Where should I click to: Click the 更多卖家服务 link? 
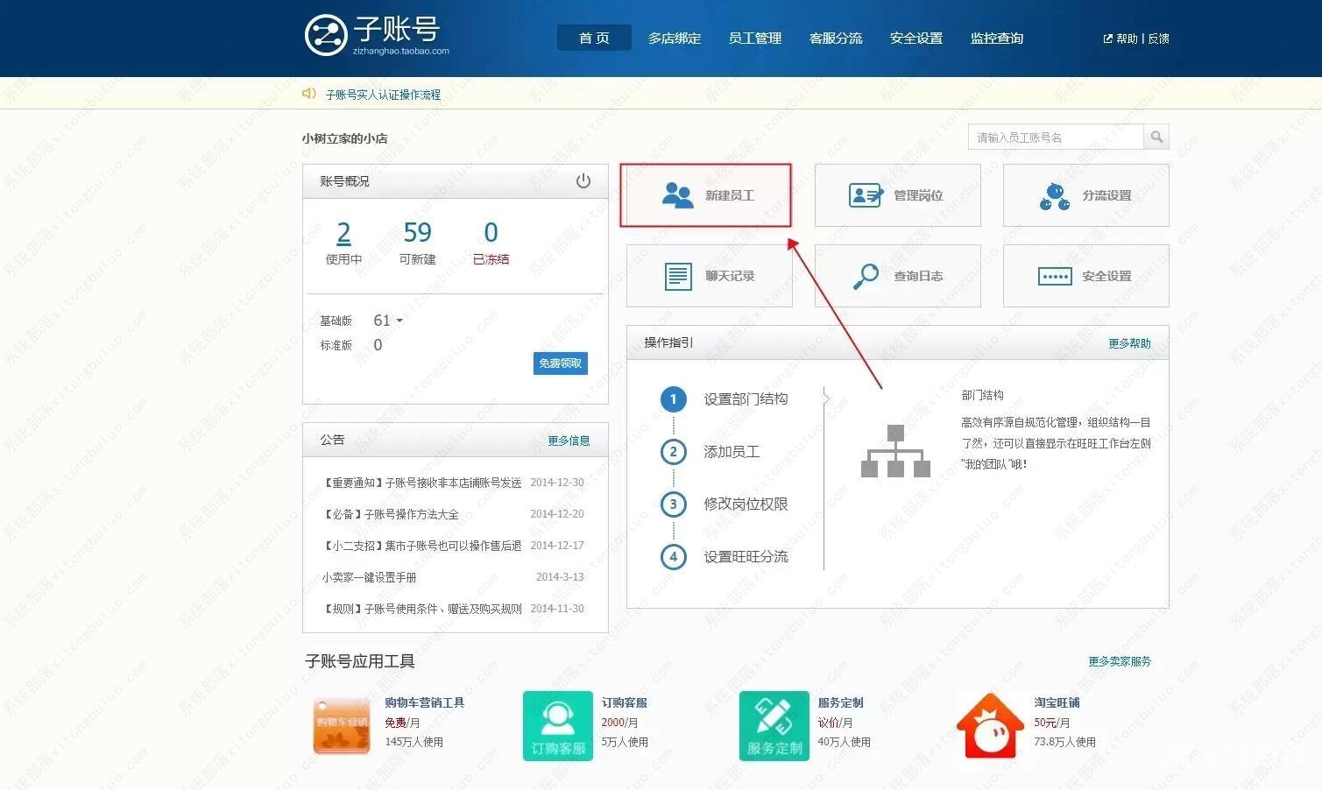coord(1119,661)
